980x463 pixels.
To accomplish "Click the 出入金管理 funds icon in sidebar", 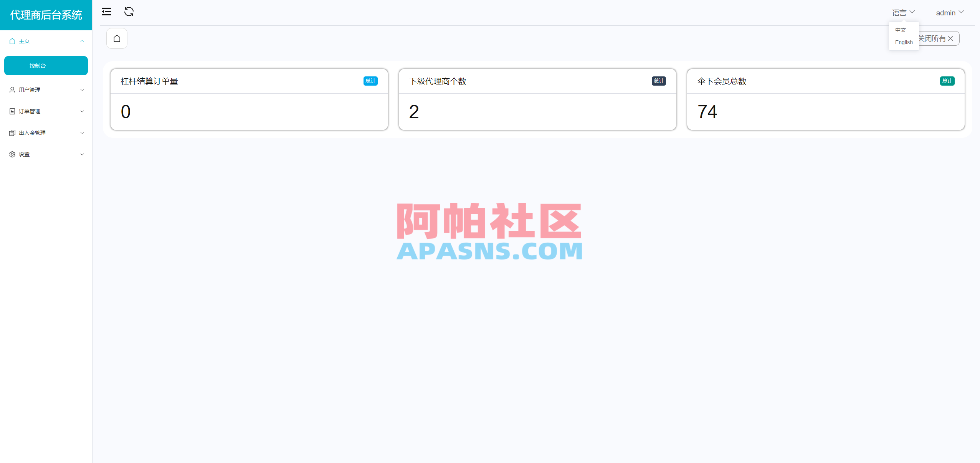I will [x=12, y=132].
